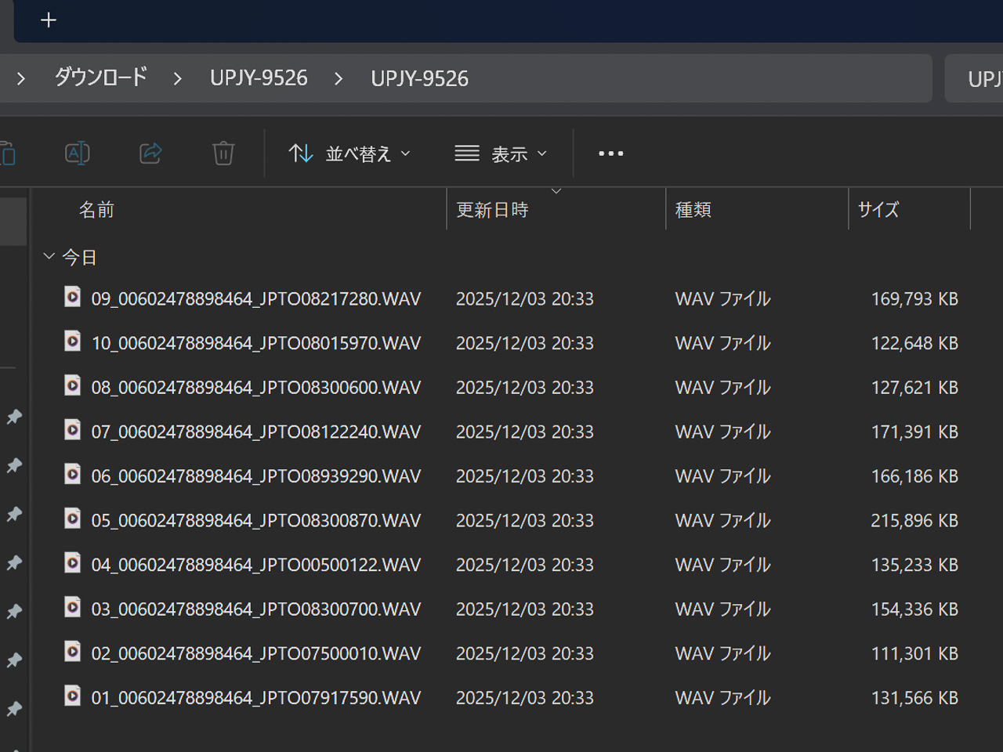Open the 表示 view dropdown

501,154
